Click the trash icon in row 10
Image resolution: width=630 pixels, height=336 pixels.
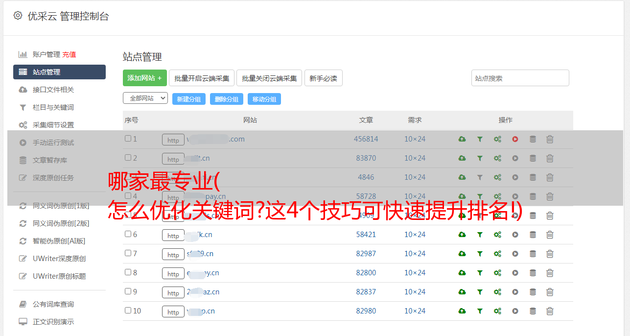[x=550, y=311]
